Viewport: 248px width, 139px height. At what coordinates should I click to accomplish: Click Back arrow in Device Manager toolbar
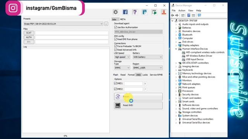tap(172, 15)
